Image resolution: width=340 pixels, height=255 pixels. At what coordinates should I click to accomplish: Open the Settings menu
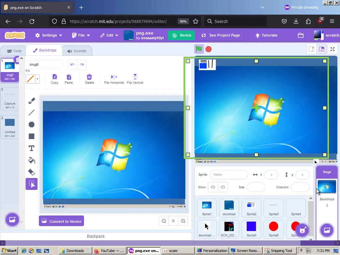(x=48, y=35)
